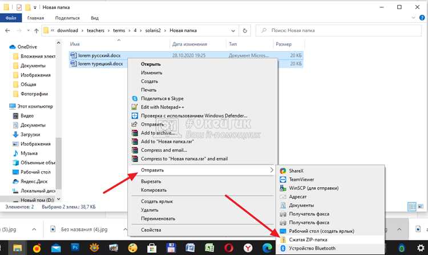Click the ShareX icon in the submenu
This screenshot has width=428, height=255.
click(283, 171)
